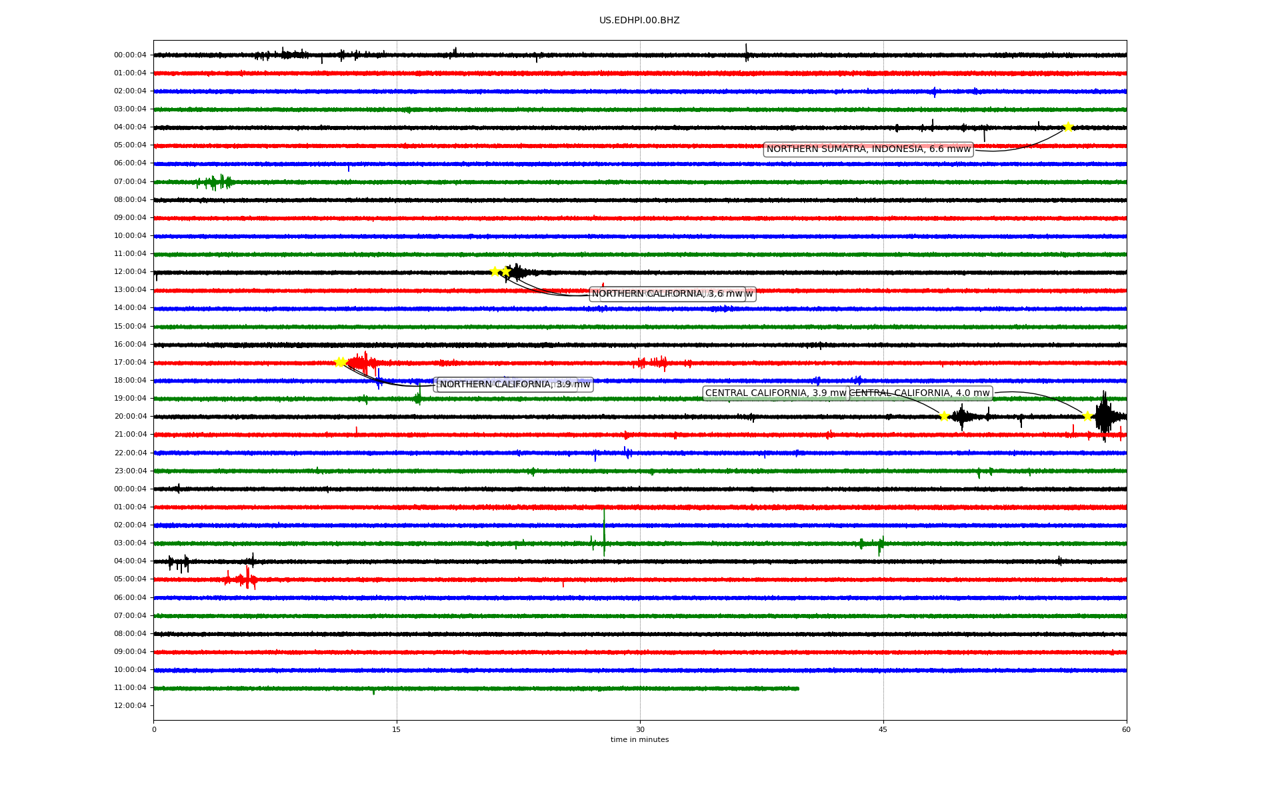The width and height of the screenshot is (1280, 800).
Task: Click the 60 tick on the time axis
Action: [1126, 729]
